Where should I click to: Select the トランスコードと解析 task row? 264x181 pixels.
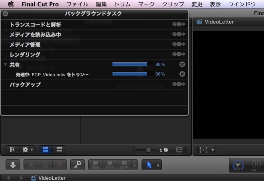pyautogui.click(x=95, y=24)
